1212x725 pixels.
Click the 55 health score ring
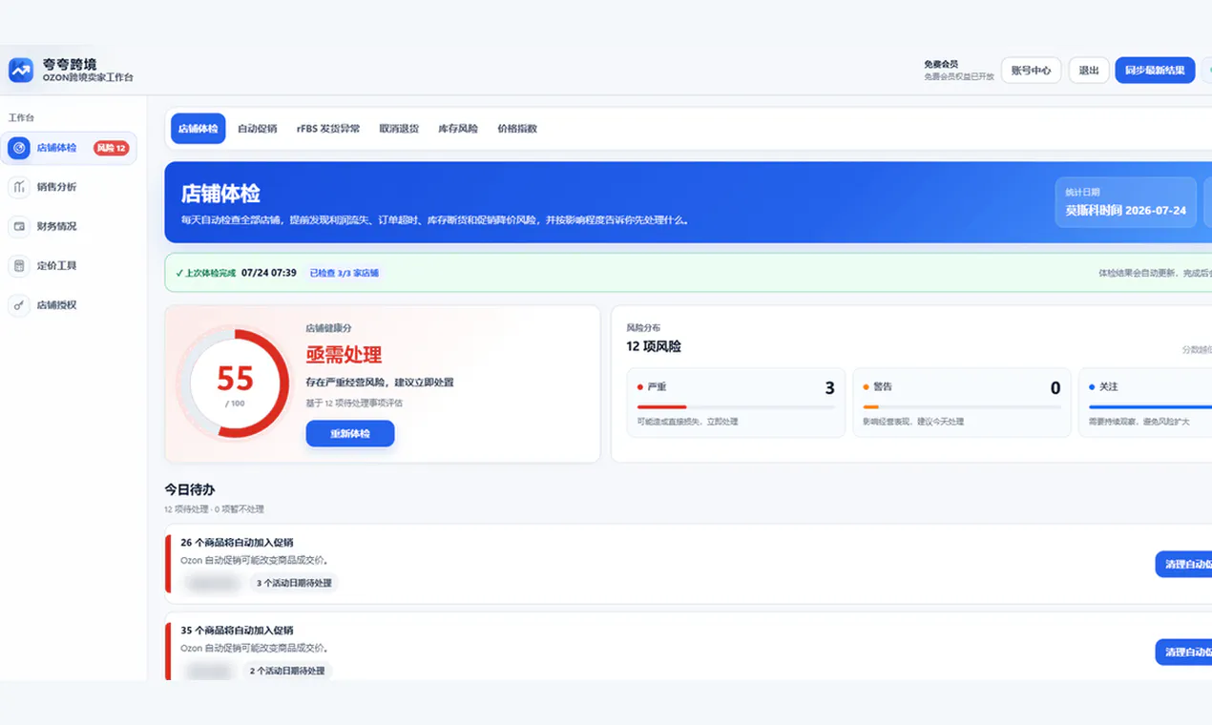pyautogui.click(x=235, y=383)
